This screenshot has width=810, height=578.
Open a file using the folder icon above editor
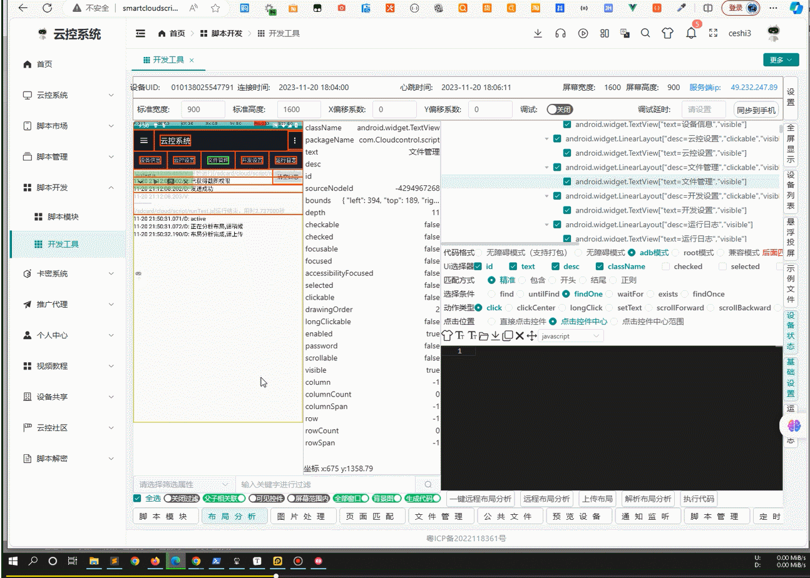point(483,335)
